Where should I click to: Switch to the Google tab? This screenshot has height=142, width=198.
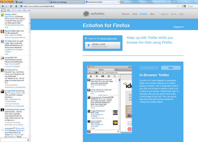point(31,2)
